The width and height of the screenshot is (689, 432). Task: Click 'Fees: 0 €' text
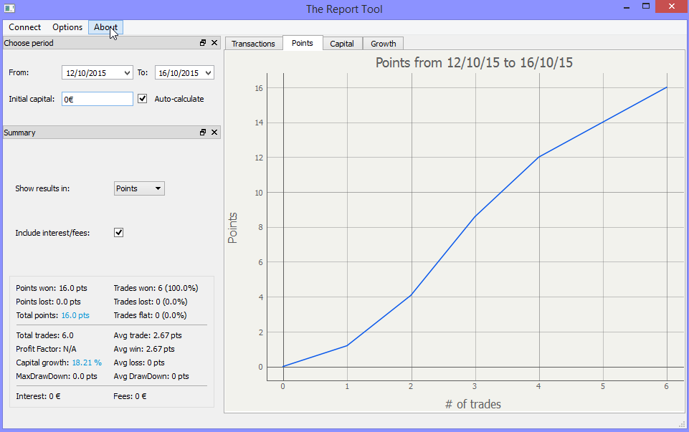(x=130, y=396)
